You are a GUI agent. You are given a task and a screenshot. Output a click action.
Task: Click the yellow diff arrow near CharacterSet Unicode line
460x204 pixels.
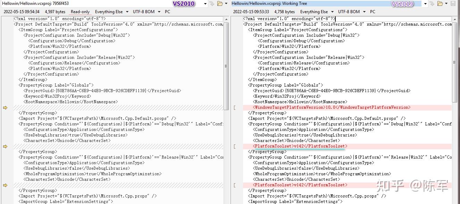click(5, 146)
